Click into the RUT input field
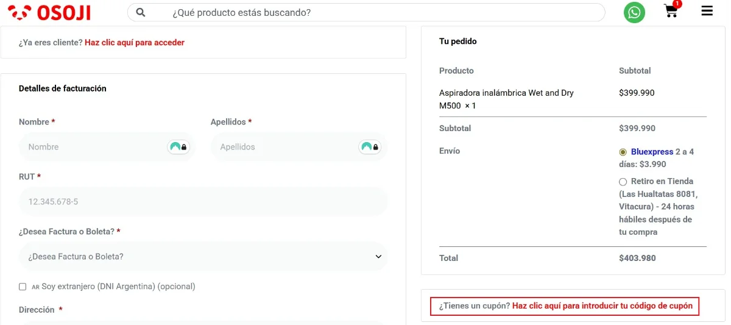 click(x=203, y=202)
